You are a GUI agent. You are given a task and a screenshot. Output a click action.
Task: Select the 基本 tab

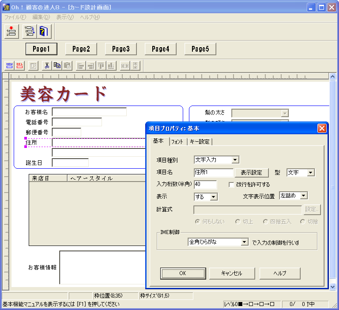pyautogui.click(x=158, y=141)
